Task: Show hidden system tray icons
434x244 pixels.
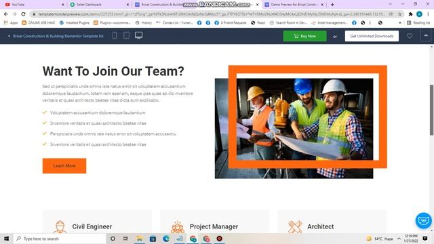Action: tap(399, 239)
